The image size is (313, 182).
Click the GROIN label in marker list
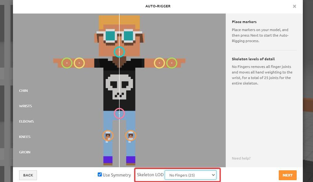pyautogui.click(x=25, y=152)
